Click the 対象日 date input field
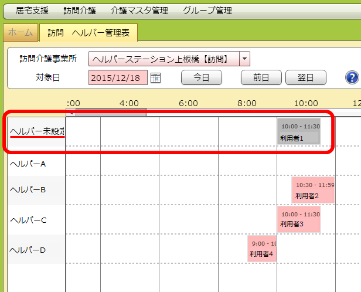Image resolution: width=361 pixels, height=292 pixels. 118,77
